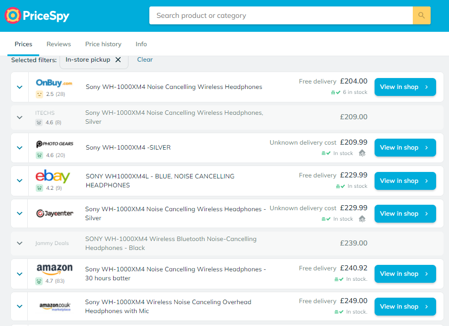Click the OnBuy.com shop logo
449x326 pixels.
click(x=54, y=83)
